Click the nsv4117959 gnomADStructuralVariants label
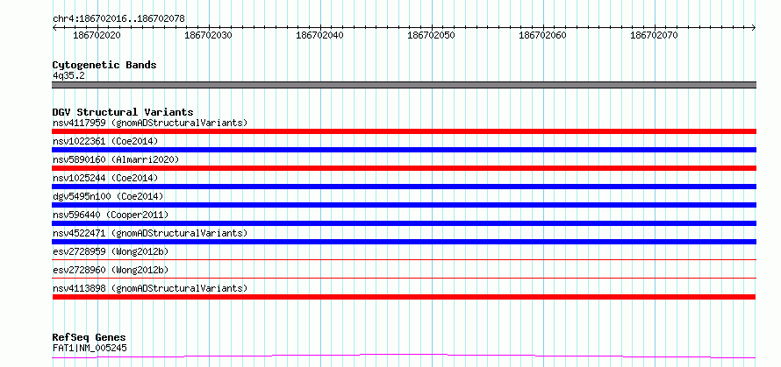The height and width of the screenshot is (367, 781). (x=150, y=123)
